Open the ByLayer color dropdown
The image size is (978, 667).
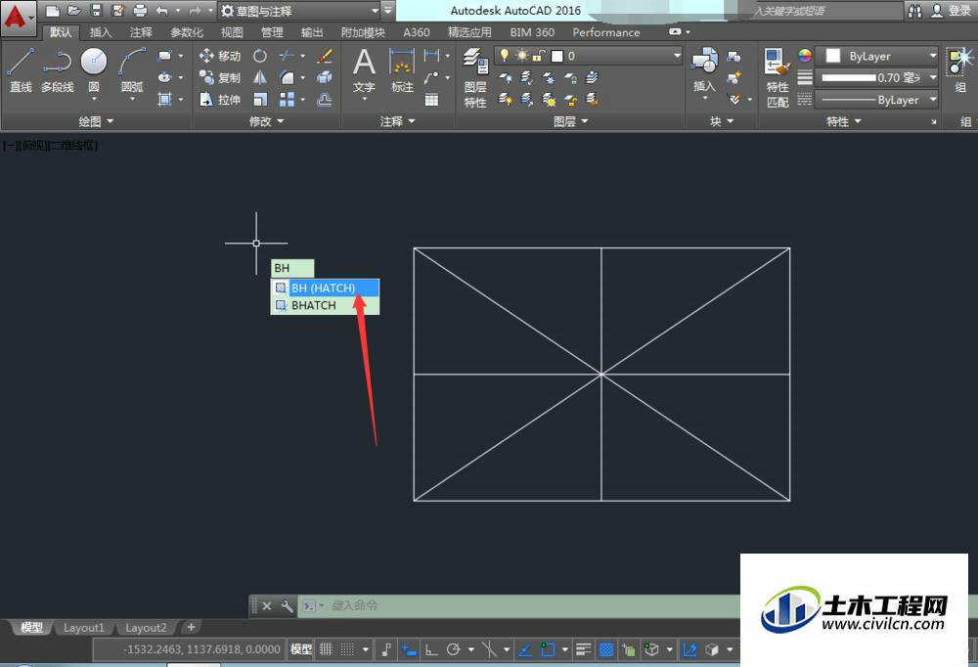(x=876, y=56)
